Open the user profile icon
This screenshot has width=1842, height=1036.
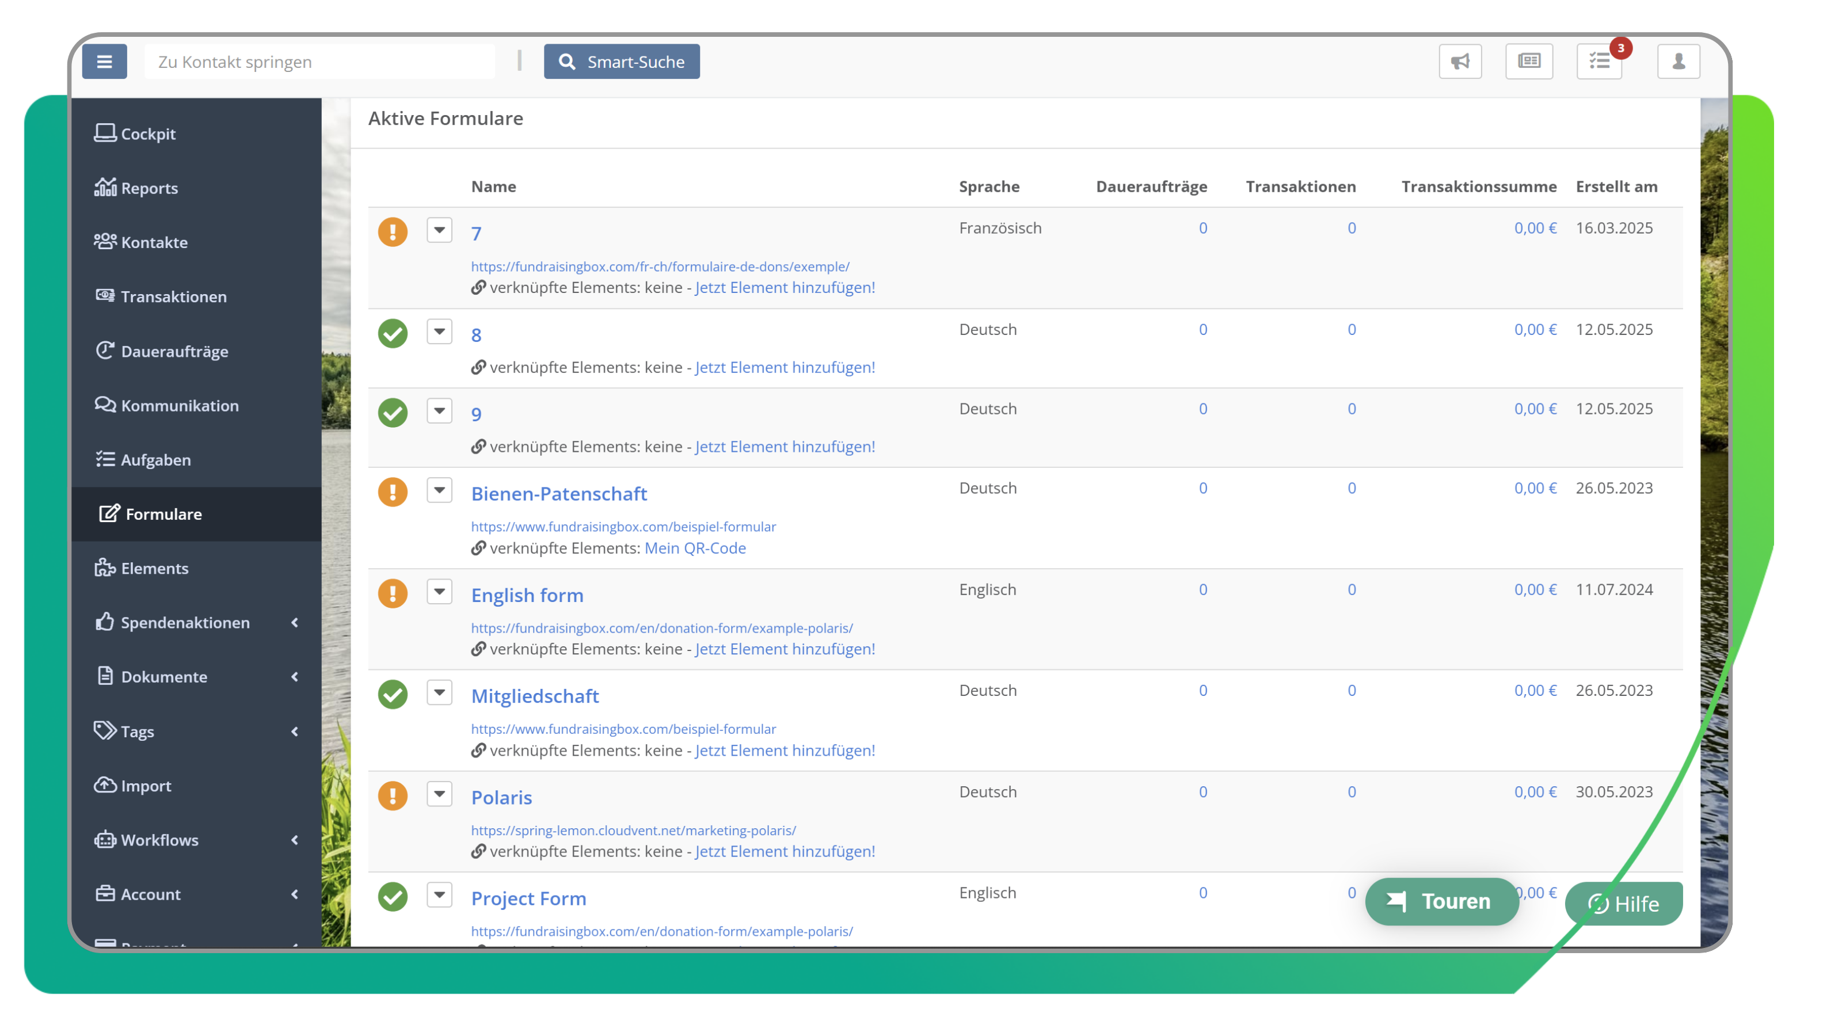1679,62
